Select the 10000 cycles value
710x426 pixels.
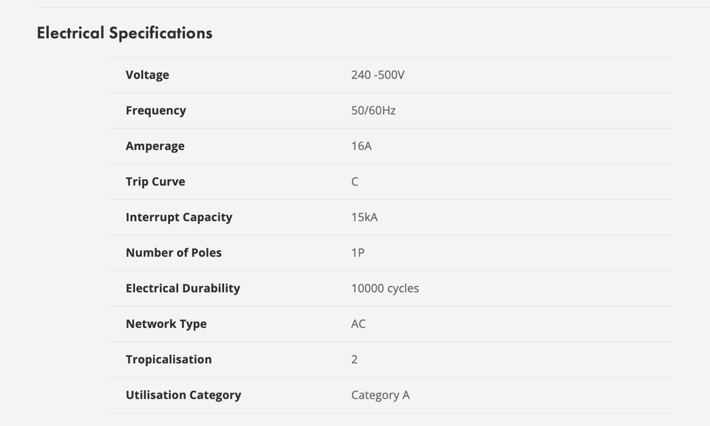point(385,288)
